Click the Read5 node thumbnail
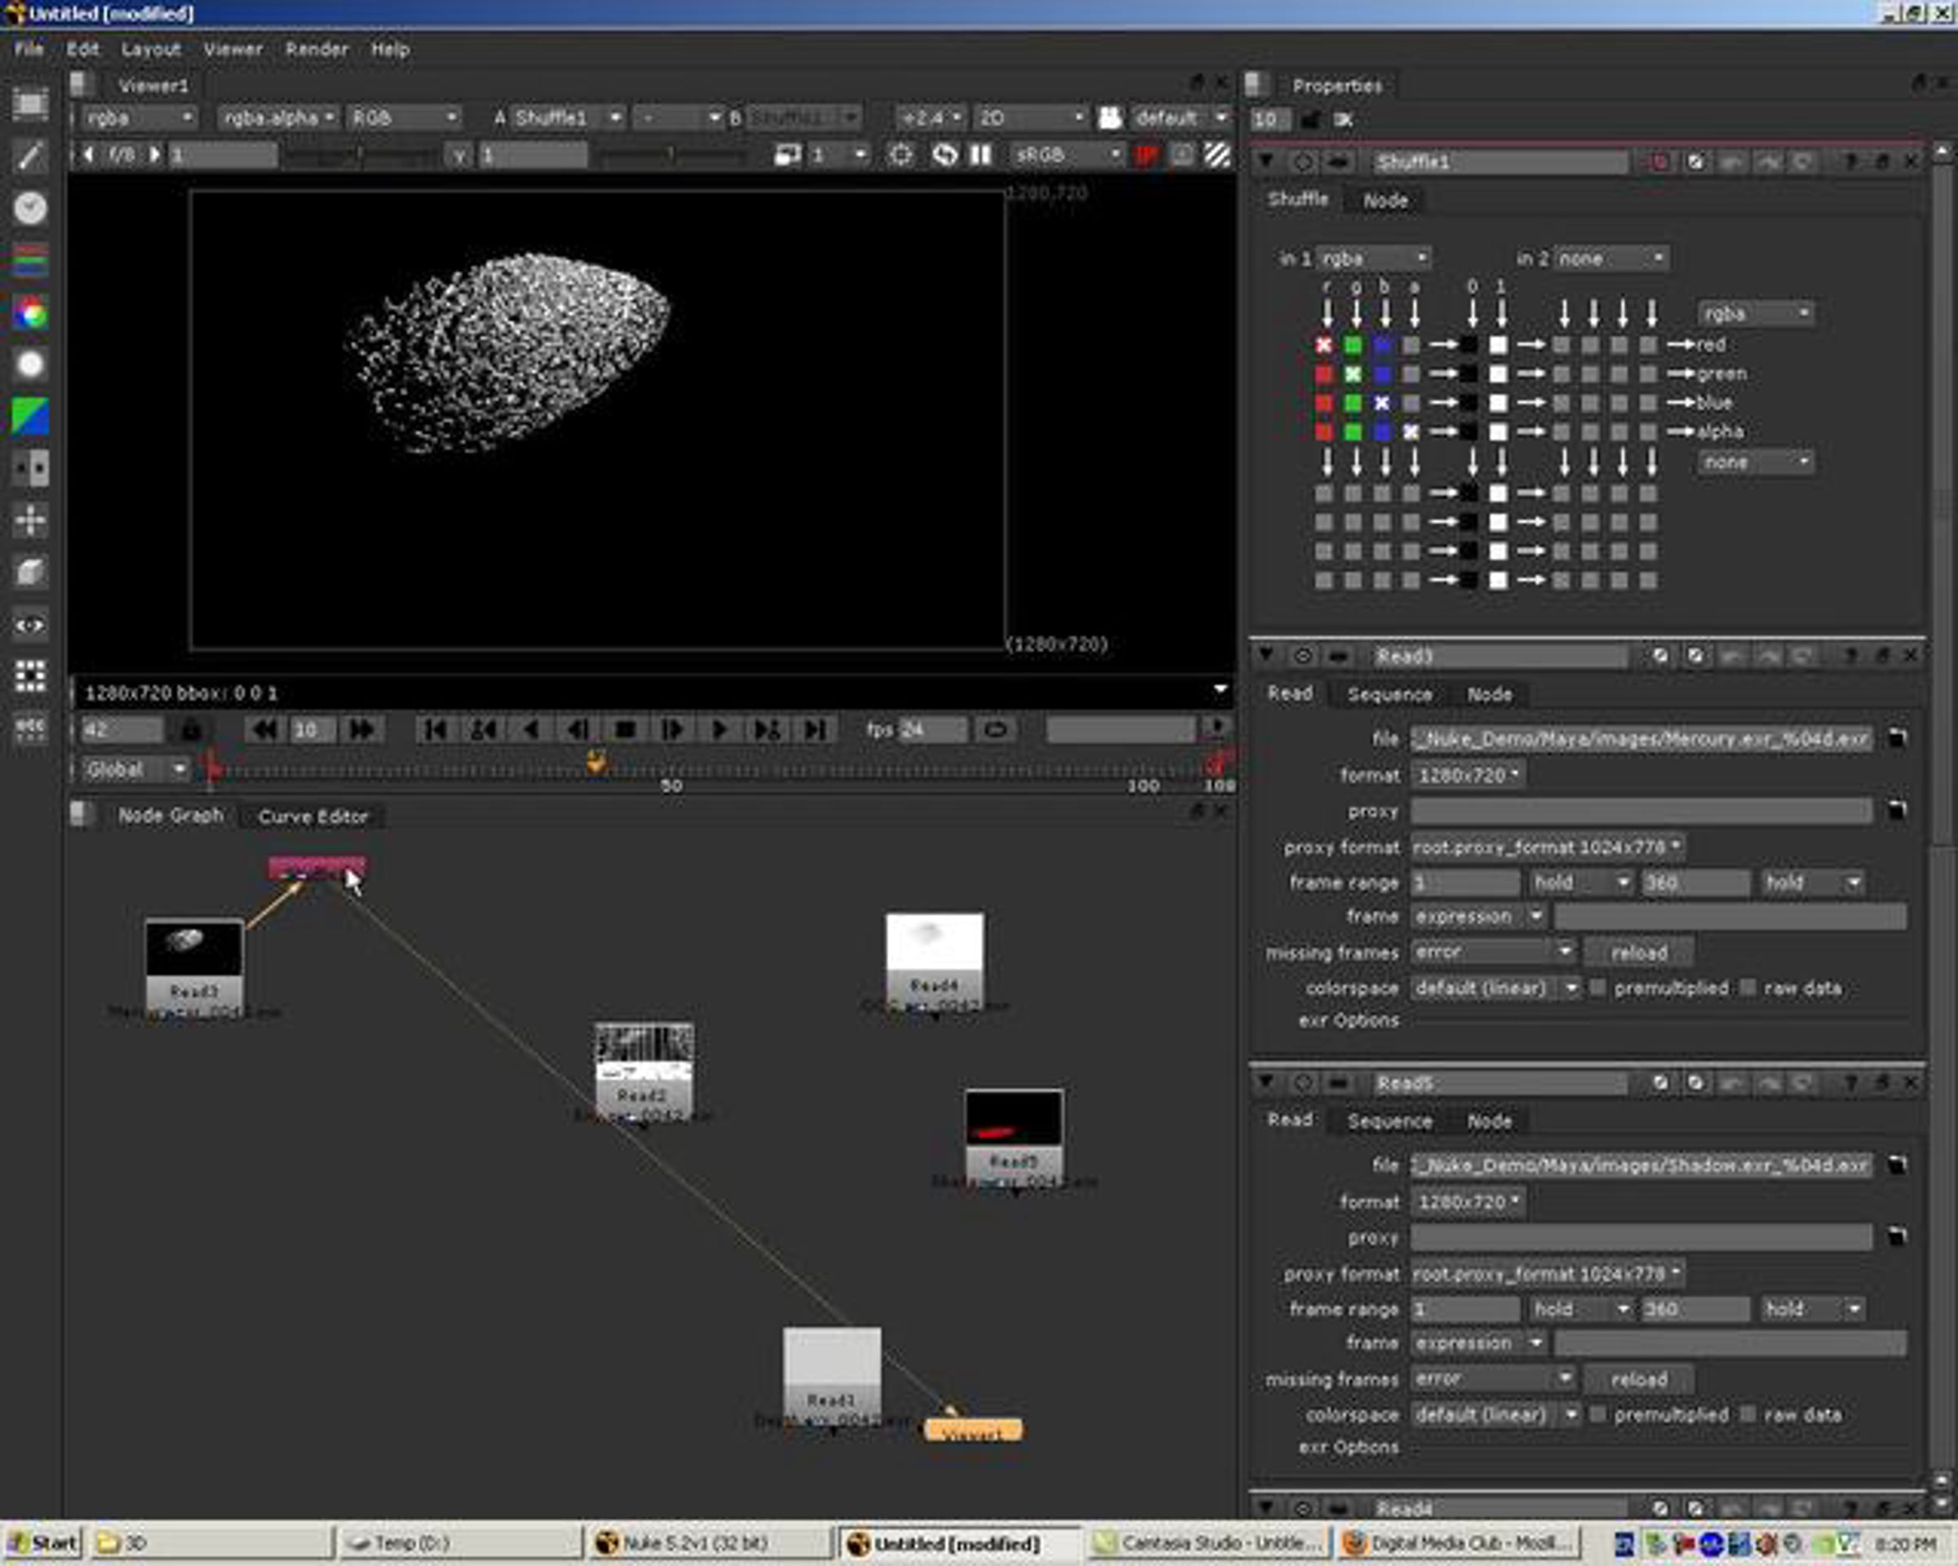Image resolution: width=1958 pixels, height=1566 pixels. pyautogui.click(x=1013, y=1118)
